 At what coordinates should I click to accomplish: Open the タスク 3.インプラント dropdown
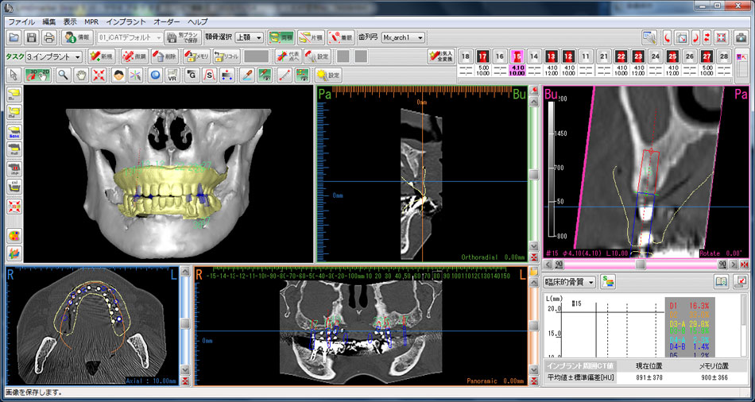coord(54,56)
